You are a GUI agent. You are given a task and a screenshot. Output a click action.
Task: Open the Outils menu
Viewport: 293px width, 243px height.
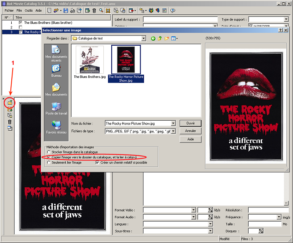coord(28,10)
